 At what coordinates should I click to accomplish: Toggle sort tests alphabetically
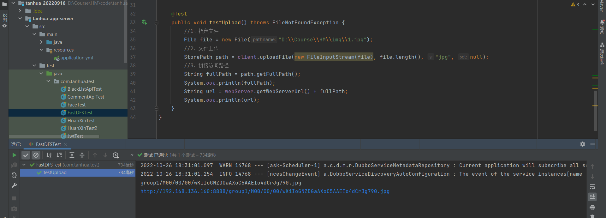(49, 155)
